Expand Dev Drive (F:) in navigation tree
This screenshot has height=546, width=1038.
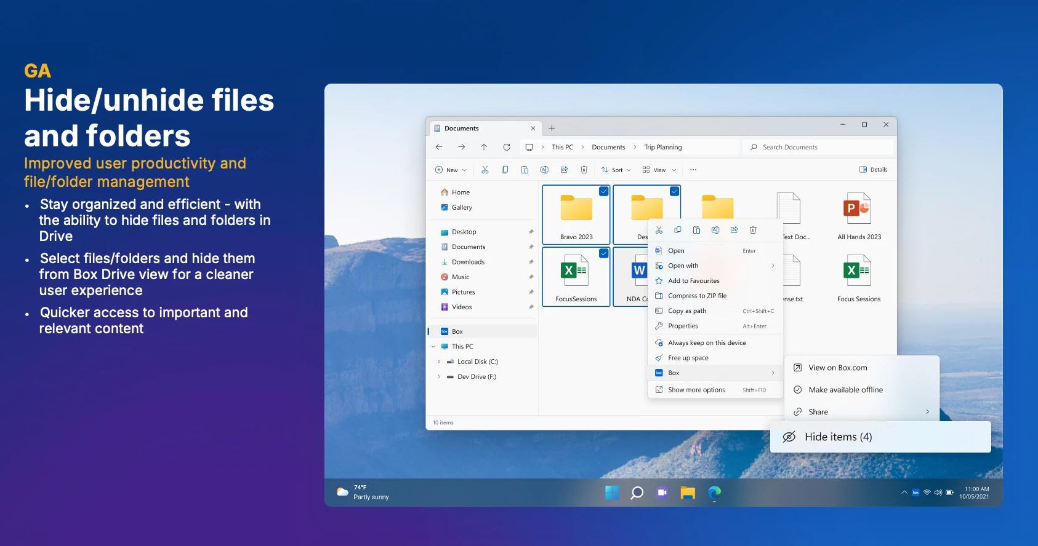pyautogui.click(x=439, y=377)
